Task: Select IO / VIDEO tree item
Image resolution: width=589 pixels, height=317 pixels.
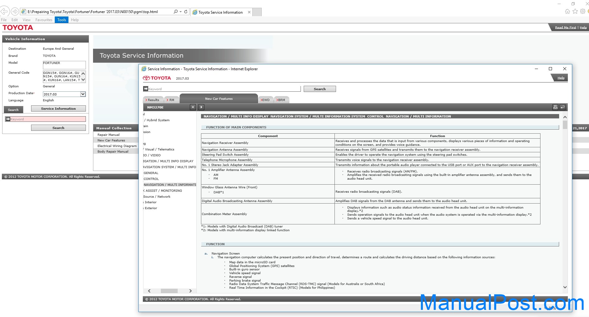Action: [x=152, y=155]
